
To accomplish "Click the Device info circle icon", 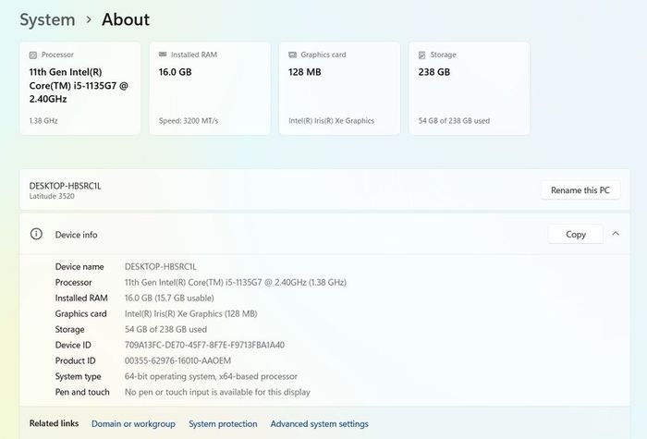I will pos(36,234).
